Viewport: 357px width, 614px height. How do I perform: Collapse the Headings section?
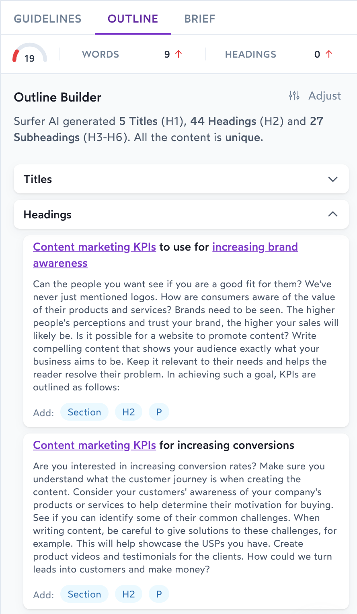[x=332, y=214]
